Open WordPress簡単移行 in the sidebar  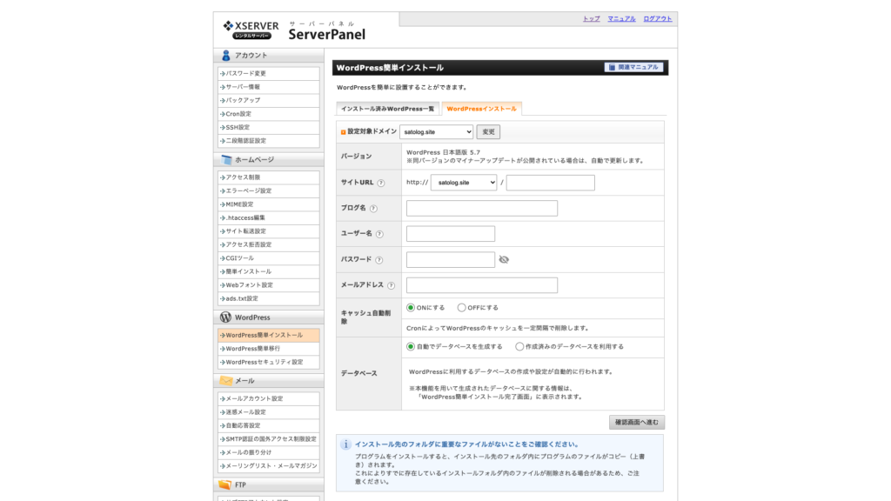click(x=268, y=349)
